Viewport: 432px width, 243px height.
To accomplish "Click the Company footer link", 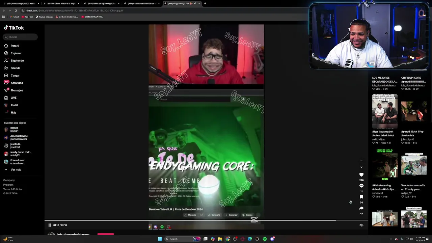I will (9, 180).
